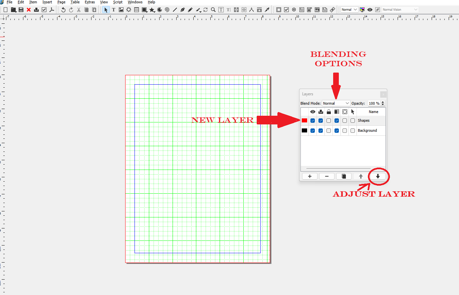459x295 pixels.
Task: Lock the Background layer
Action: (329, 131)
